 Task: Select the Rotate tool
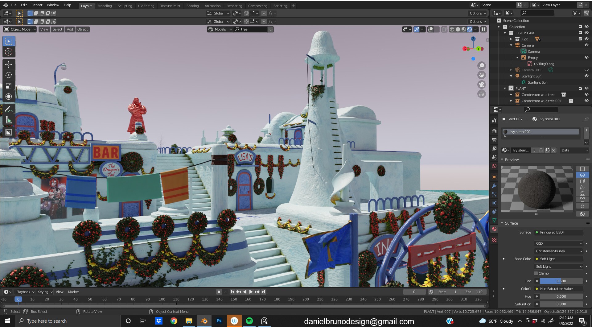coord(9,75)
